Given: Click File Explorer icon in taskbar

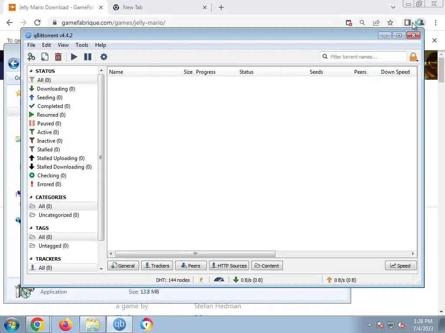Looking at the screenshot, I should [x=93, y=324].
